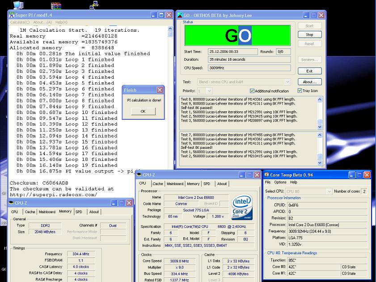Click the Number of cores field

coord(364,191)
